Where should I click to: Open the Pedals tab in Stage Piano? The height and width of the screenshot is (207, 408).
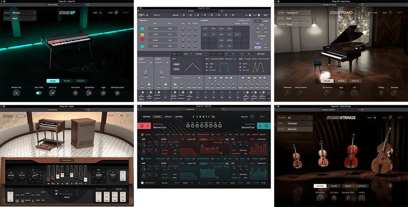pos(341,81)
